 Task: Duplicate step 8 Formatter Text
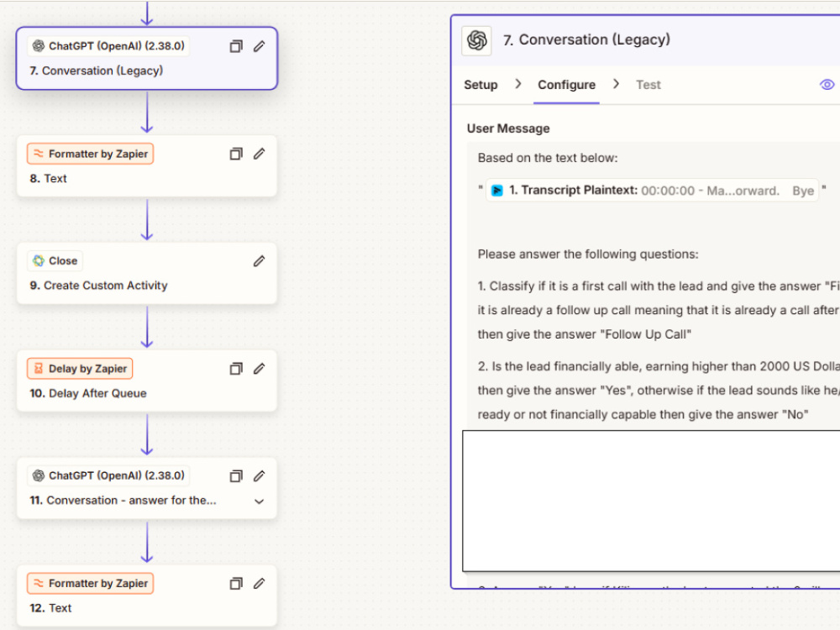pos(236,155)
